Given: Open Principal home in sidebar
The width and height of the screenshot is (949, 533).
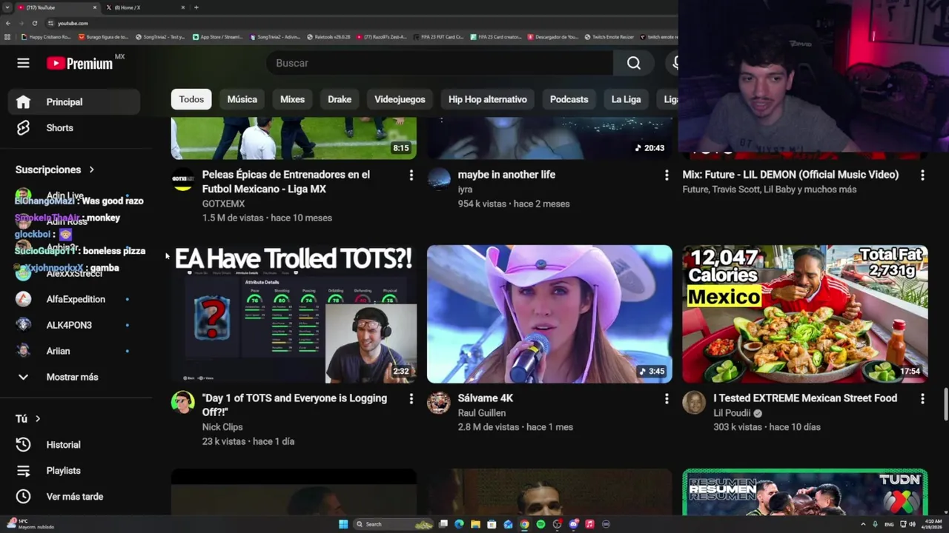Looking at the screenshot, I should point(73,102).
